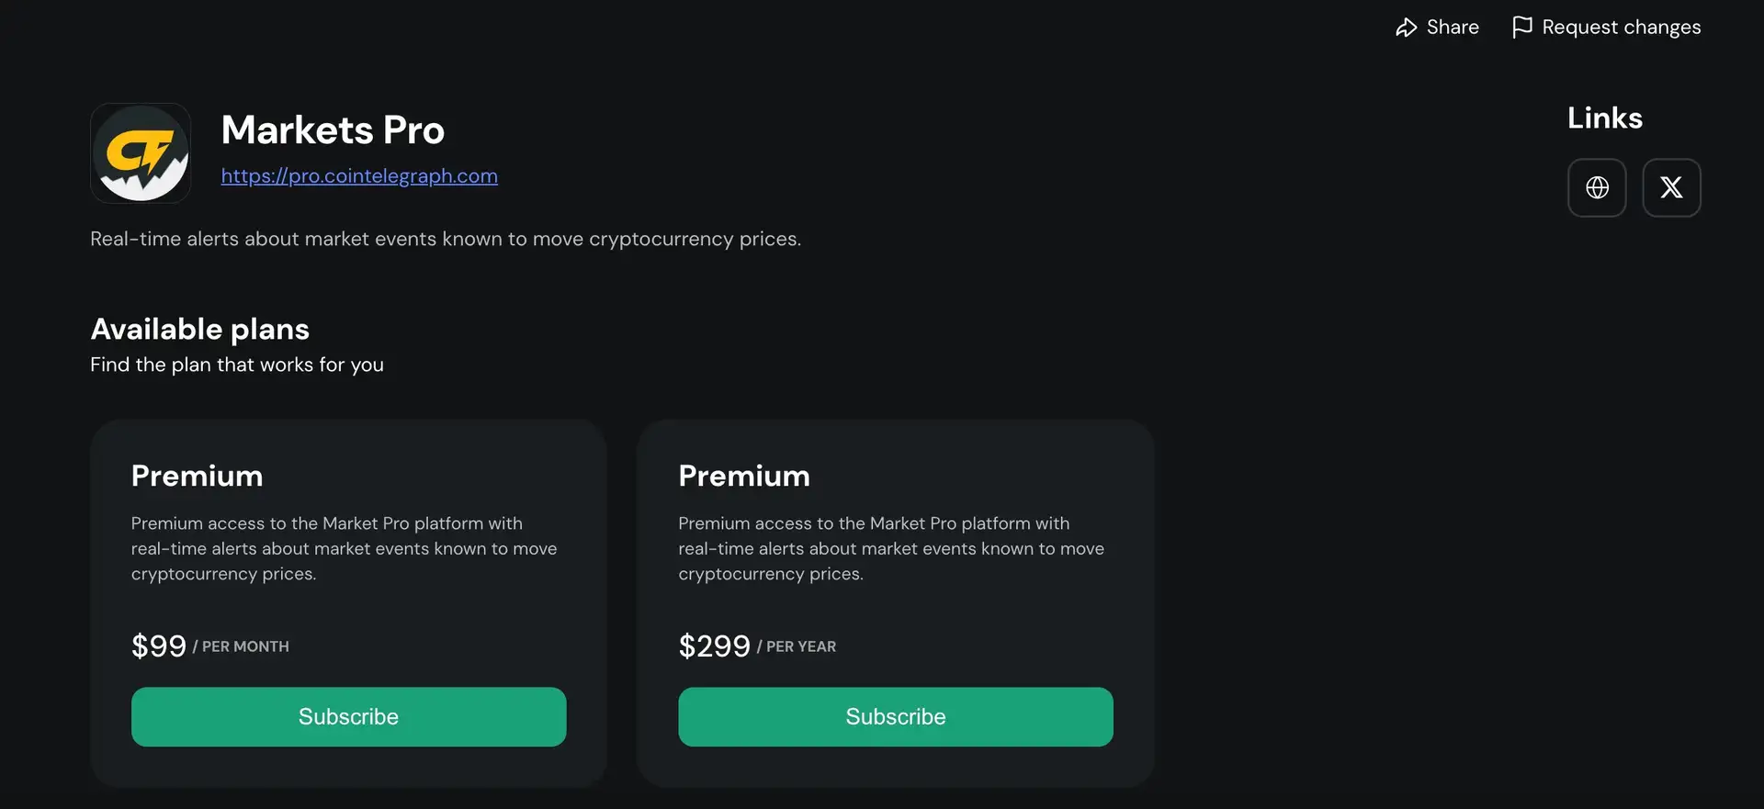Subscribe to the $99 monthly plan

(348, 717)
